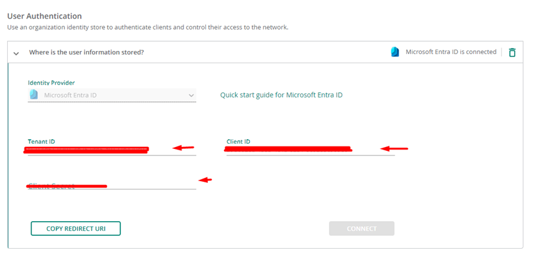Select the Microsoft Entra ID combo box
533x254 pixels.
click(x=112, y=95)
